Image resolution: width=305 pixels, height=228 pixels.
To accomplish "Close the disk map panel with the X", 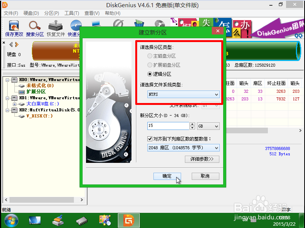I will click(4, 42).
